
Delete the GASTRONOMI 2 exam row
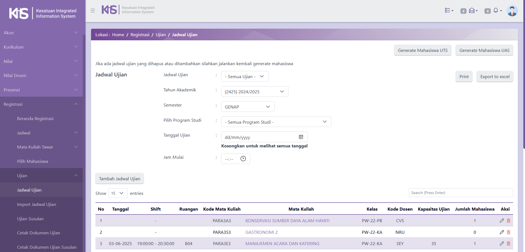[x=508, y=232]
